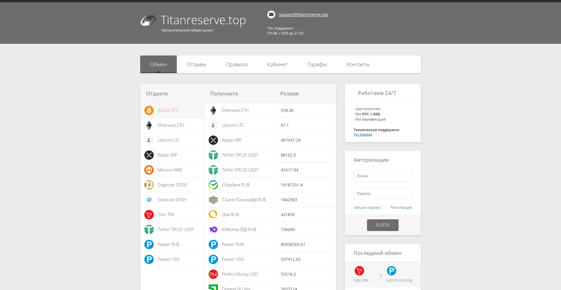
Task: Choose ЮMoney (ЯД) RUB label
Action: click(x=239, y=230)
